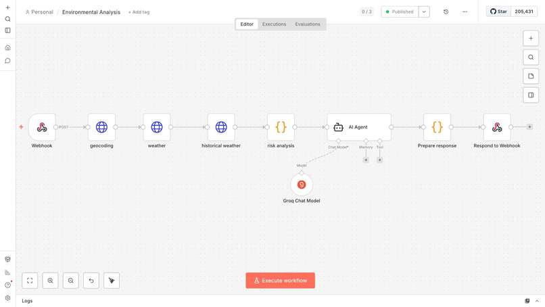Zoom in on the canvas
This screenshot has height=307, width=545.
[x=51, y=281]
